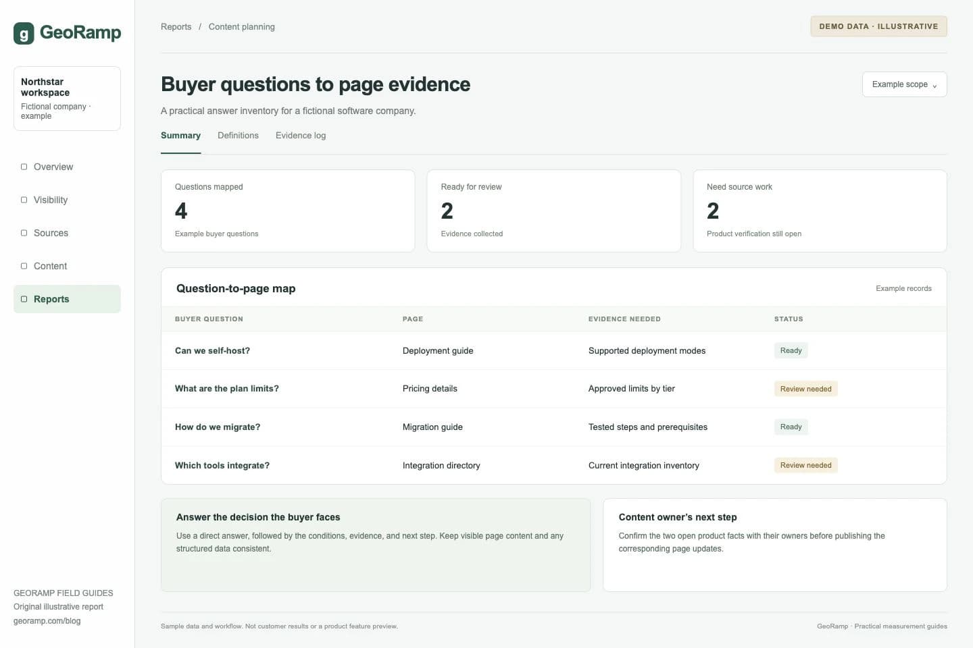Select Reports in the sidebar
The height and width of the screenshot is (648, 973).
tap(67, 299)
